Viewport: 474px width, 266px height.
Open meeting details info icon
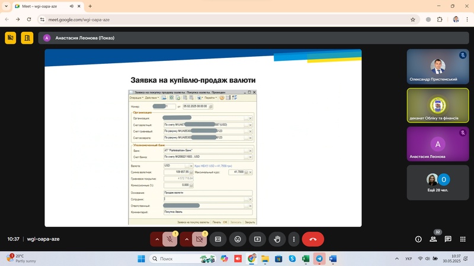coord(418,239)
